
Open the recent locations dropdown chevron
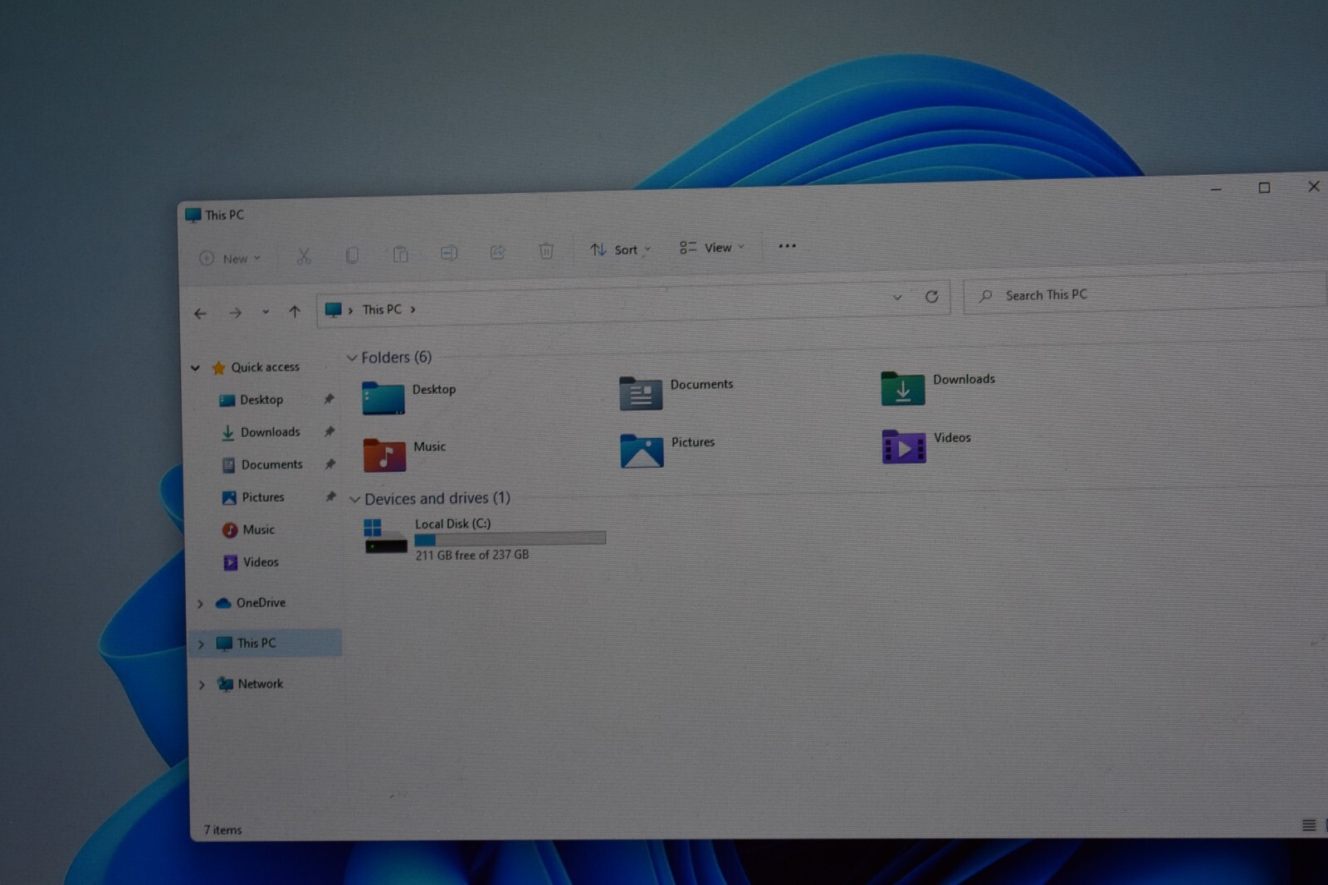[266, 312]
